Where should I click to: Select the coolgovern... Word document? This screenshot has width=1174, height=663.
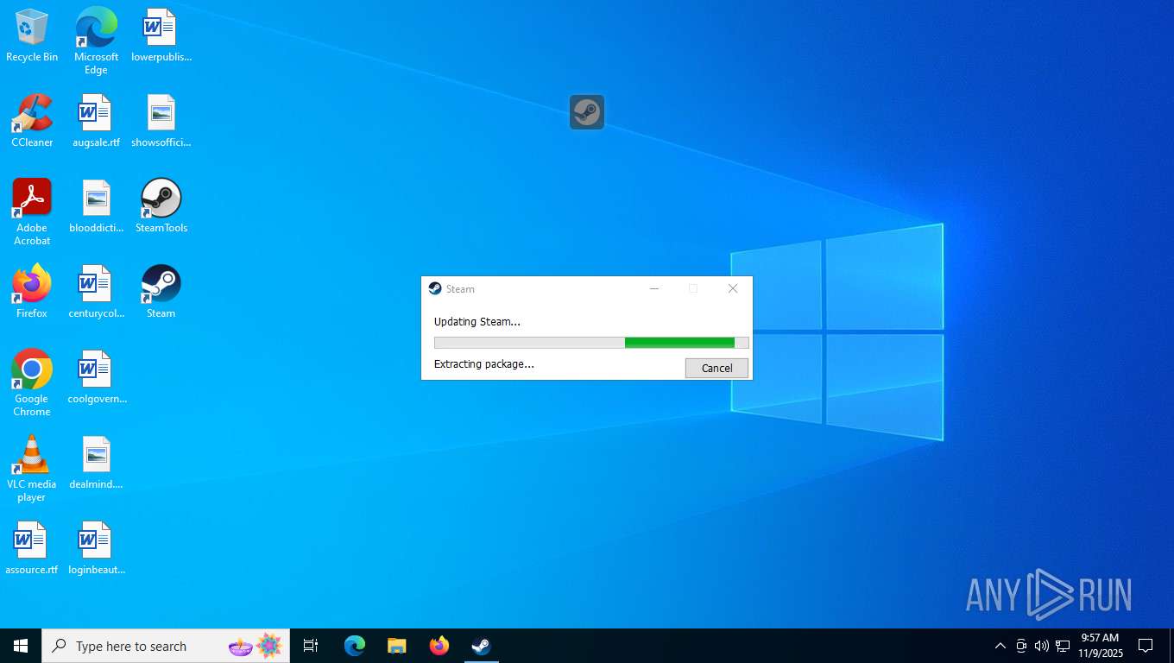point(96,377)
